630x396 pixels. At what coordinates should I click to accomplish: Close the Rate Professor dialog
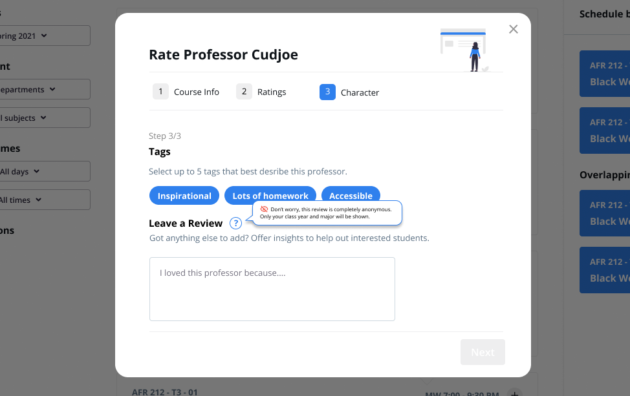click(513, 29)
